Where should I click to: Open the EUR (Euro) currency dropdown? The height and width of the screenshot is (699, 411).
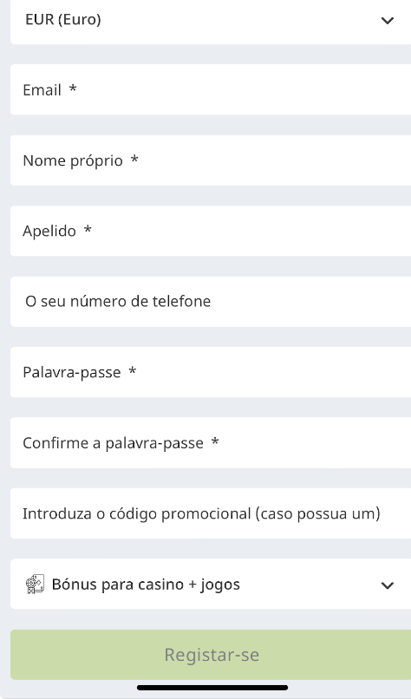(211, 22)
